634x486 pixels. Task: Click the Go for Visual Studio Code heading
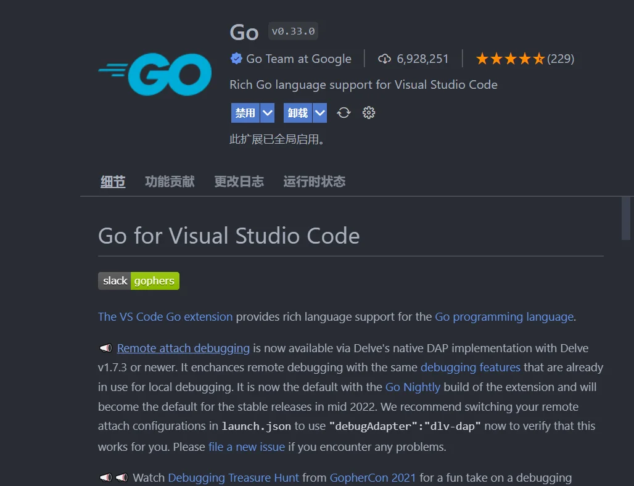click(x=229, y=236)
